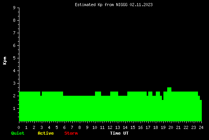209x140 pixels.
Task: Click the hour 0 tick label
Action: click(19, 127)
